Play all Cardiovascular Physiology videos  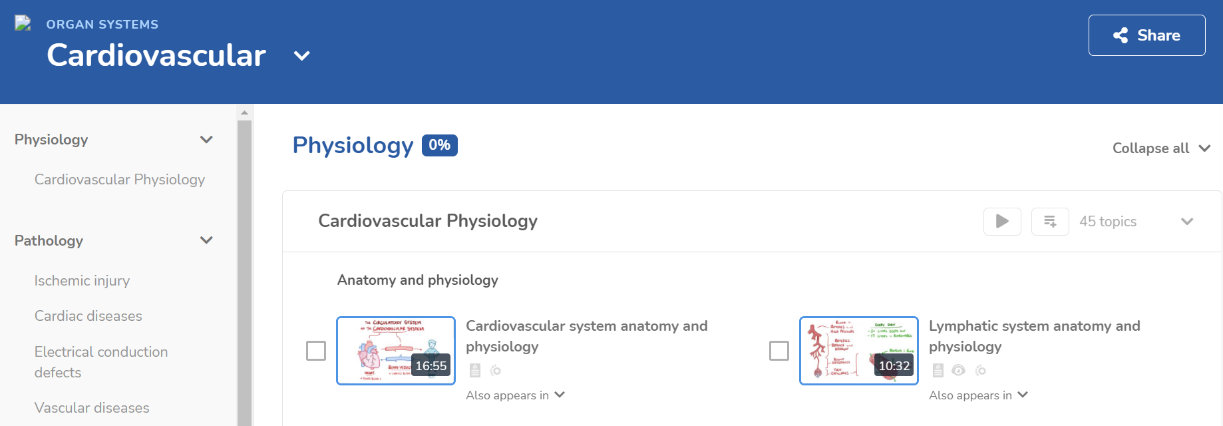(1001, 222)
